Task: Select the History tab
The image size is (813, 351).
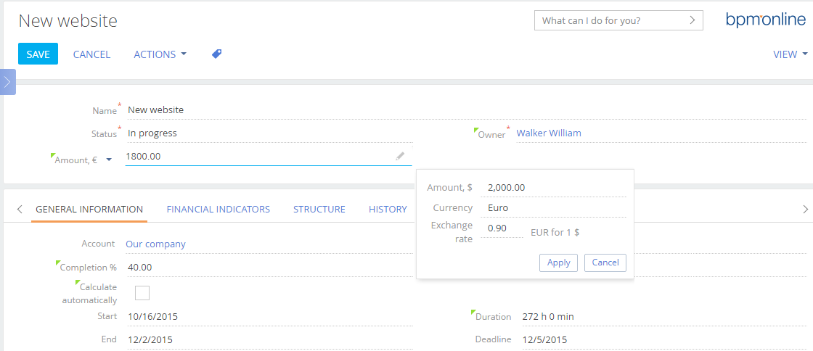Action: click(388, 209)
